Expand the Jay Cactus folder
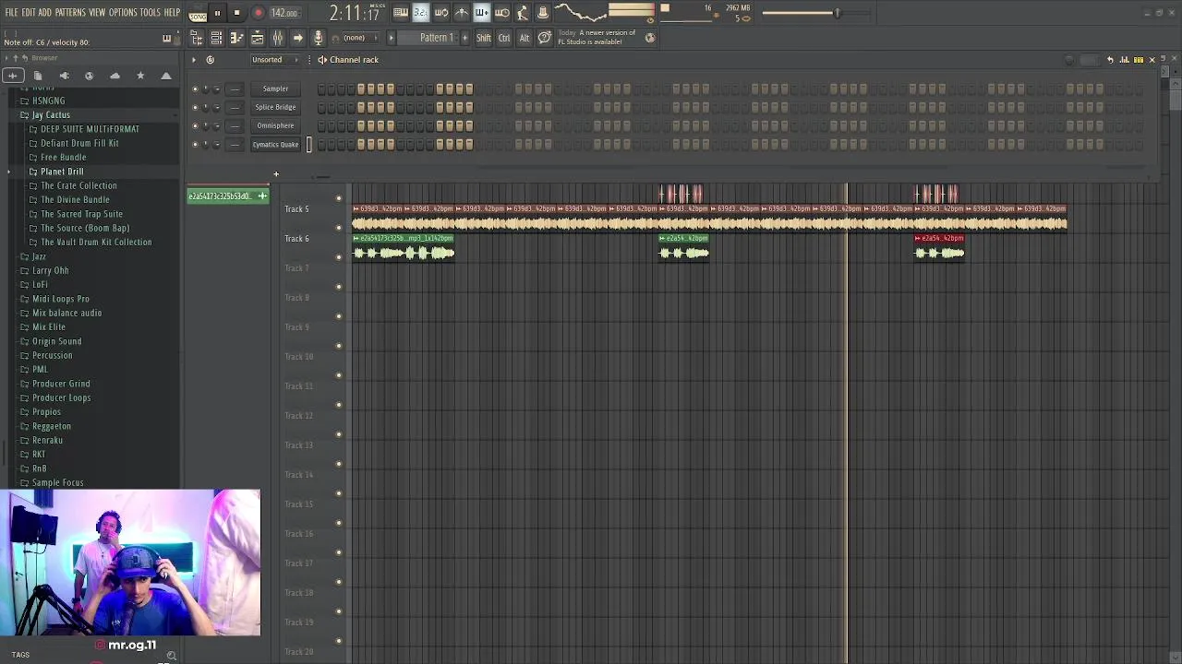The height and width of the screenshot is (664, 1182). [51, 115]
